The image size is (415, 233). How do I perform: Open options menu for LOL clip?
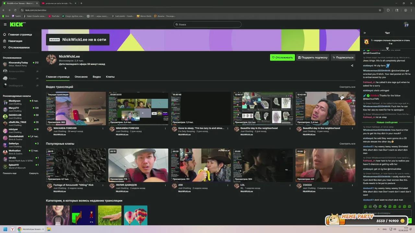[x=290, y=185]
